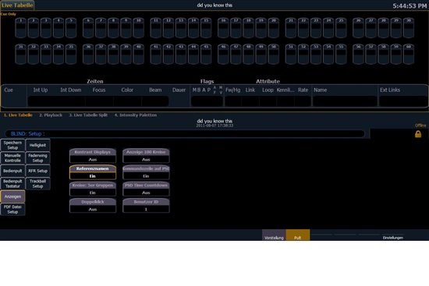This screenshot has height=286, width=429.
Task: Open the Benutzer ID field
Action: point(146,205)
